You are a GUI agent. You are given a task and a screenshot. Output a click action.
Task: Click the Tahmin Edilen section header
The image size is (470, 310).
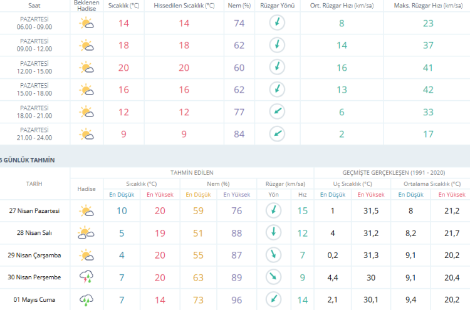coord(192,172)
